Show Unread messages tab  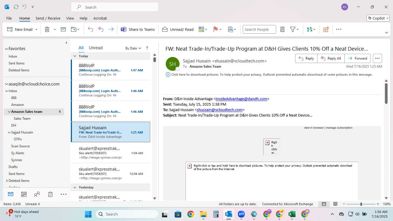pyautogui.click(x=96, y=48)
